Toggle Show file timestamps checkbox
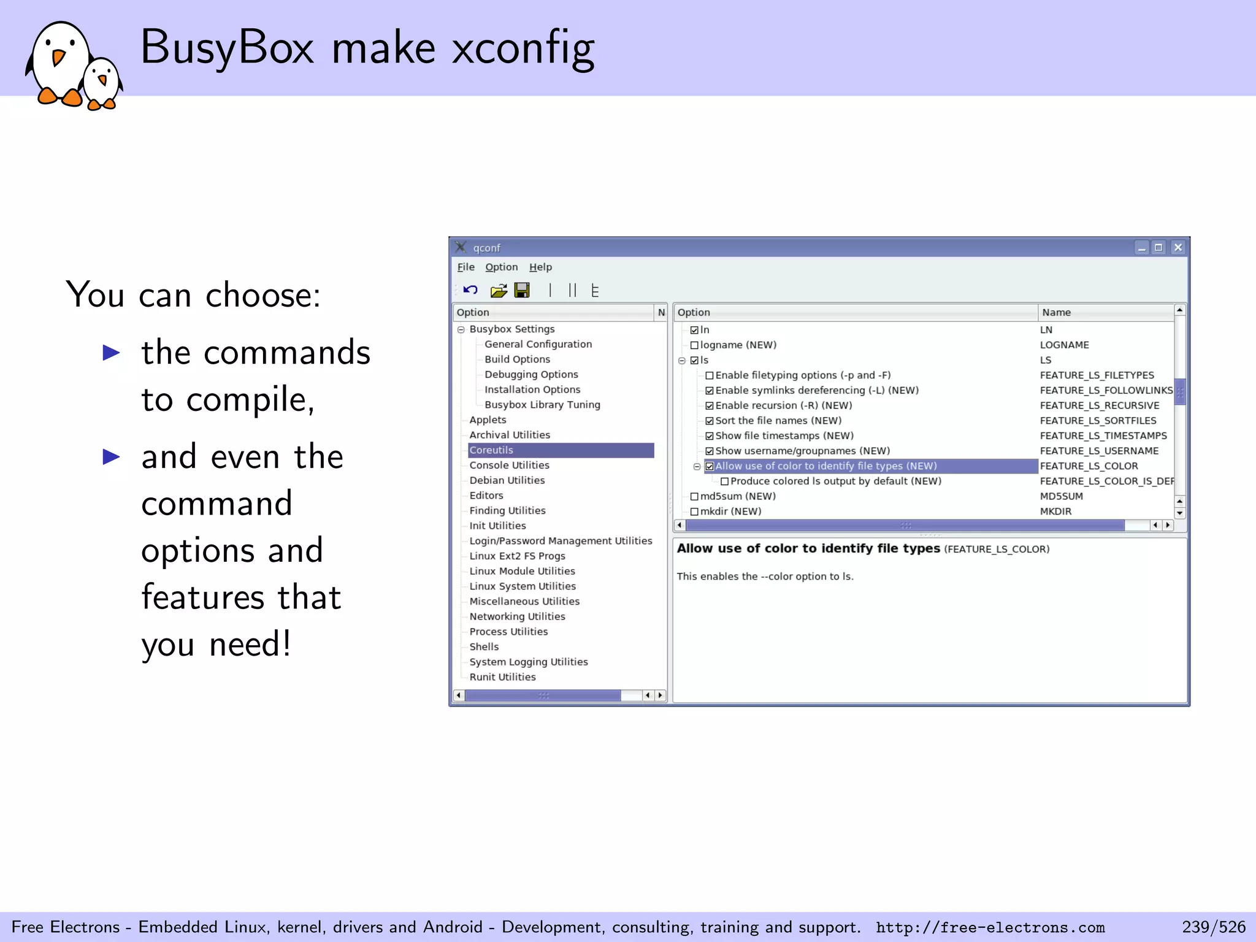1256x942 pixels. [x=710, y=436]
